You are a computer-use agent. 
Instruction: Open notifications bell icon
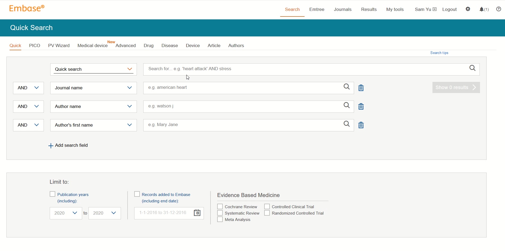click(x=482, y=9)
